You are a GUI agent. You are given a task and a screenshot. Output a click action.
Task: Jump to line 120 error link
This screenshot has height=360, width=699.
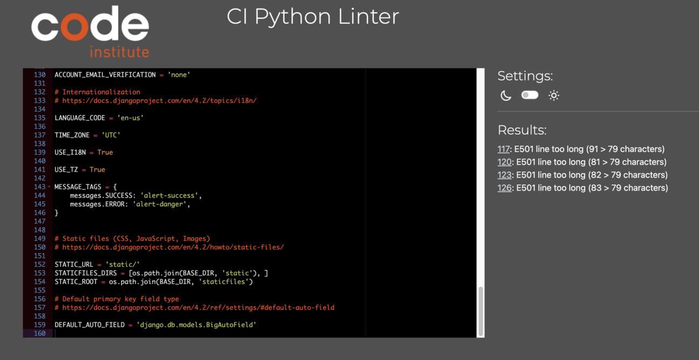point(505,162)
